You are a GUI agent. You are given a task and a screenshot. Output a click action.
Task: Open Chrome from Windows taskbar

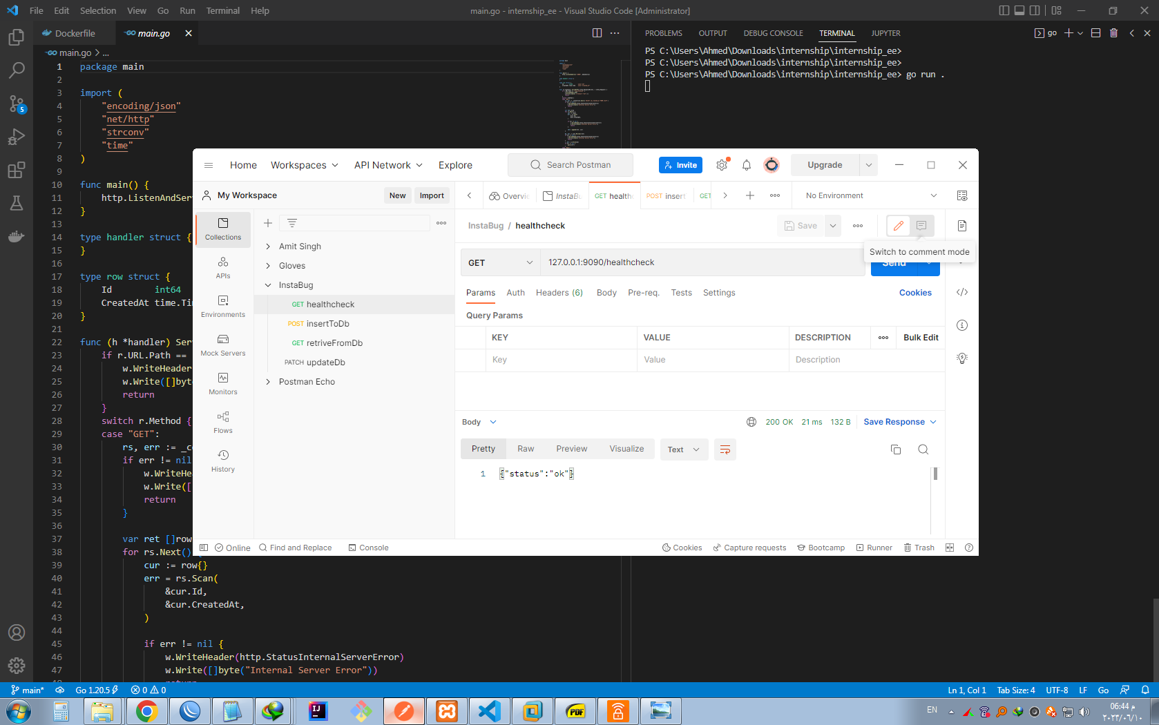tap(146, 710)
